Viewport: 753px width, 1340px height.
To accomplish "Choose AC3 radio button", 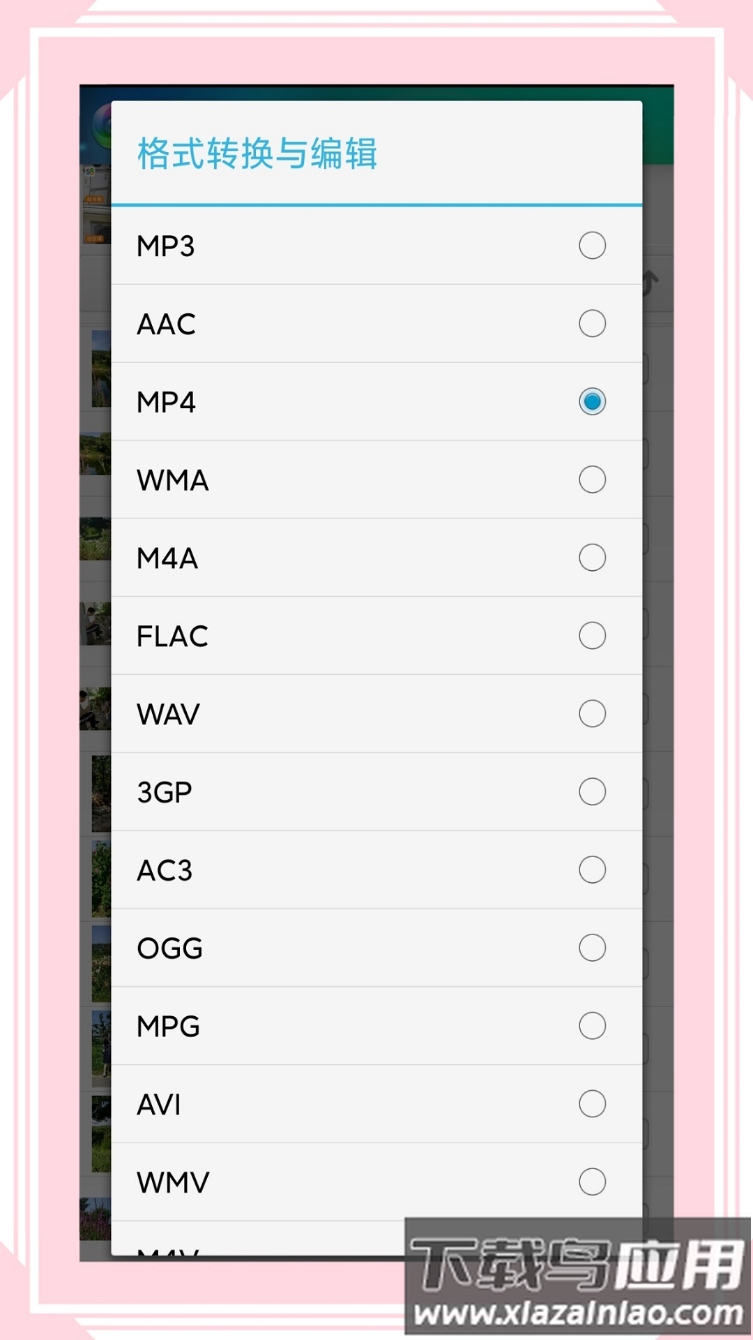I will click(592, 870).
